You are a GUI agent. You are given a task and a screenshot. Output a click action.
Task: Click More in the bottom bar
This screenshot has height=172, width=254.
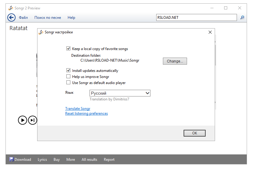[x=71, y=160]
